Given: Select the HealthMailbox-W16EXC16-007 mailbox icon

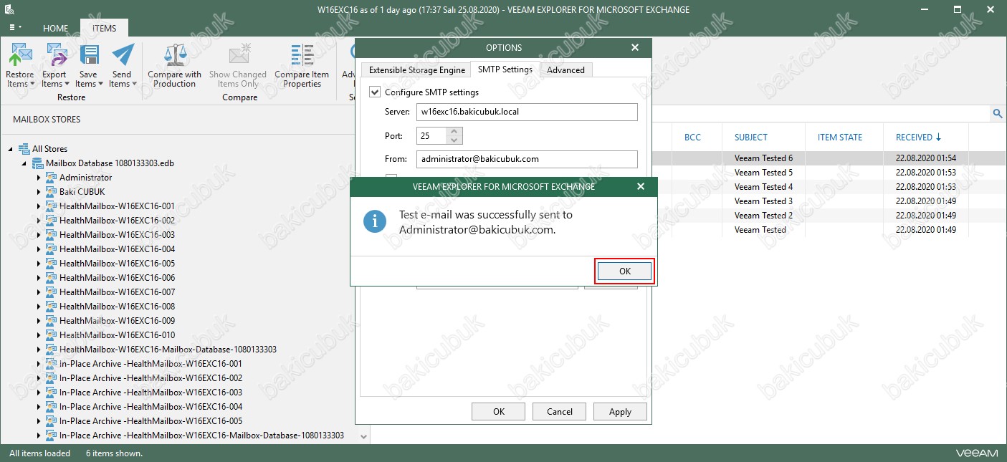Looking at the screenshot, I should [x=51, y=292].
